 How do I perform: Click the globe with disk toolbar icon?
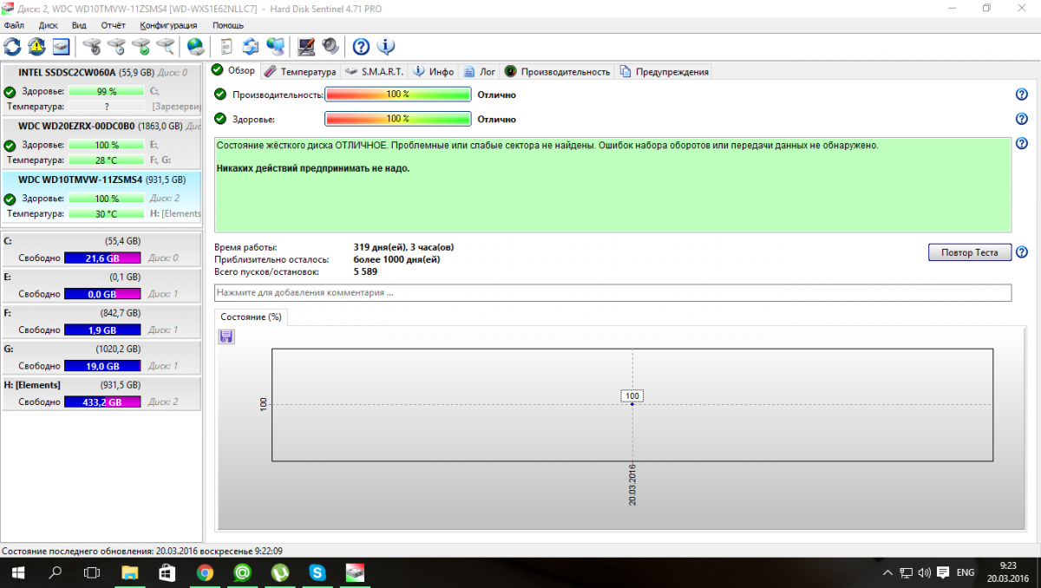[195, 46]
